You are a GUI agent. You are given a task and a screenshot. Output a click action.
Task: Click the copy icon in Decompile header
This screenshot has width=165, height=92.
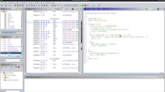click(x=150, y=9)
